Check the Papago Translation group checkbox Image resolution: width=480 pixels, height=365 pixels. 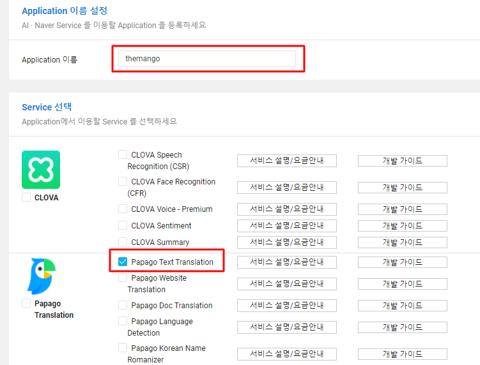click(x=26, y=303)
